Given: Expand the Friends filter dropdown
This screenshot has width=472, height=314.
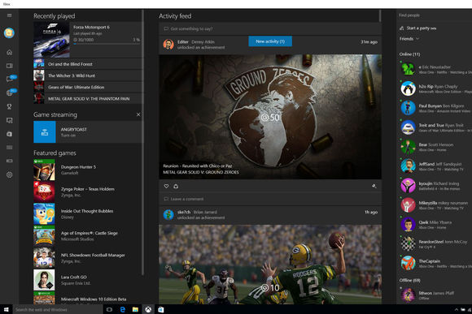Looking at the screenshot, I should click(x=409, y=39).
